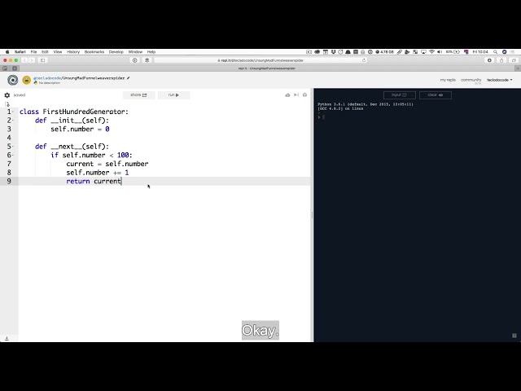The width and height of the screenshot is (521, 391).
Task: Open the Bookmarks menu
Action: click(94, 52)
